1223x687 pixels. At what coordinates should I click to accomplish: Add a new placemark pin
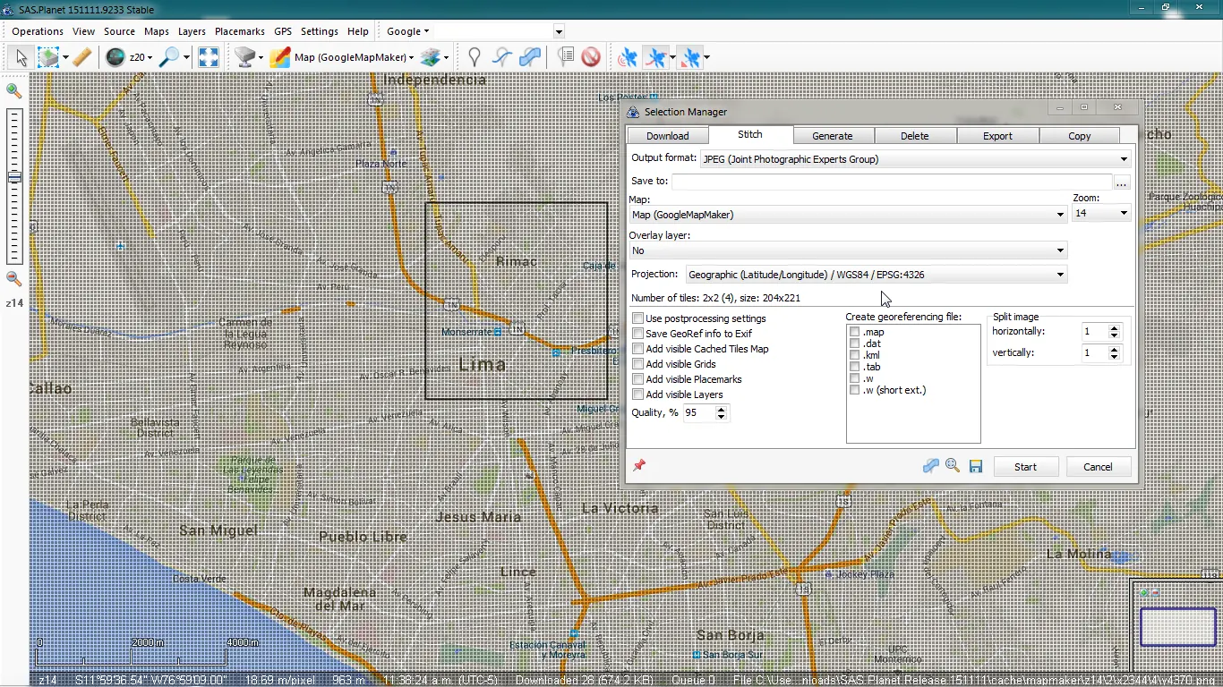pyautogui.click(x=475, y=57)
